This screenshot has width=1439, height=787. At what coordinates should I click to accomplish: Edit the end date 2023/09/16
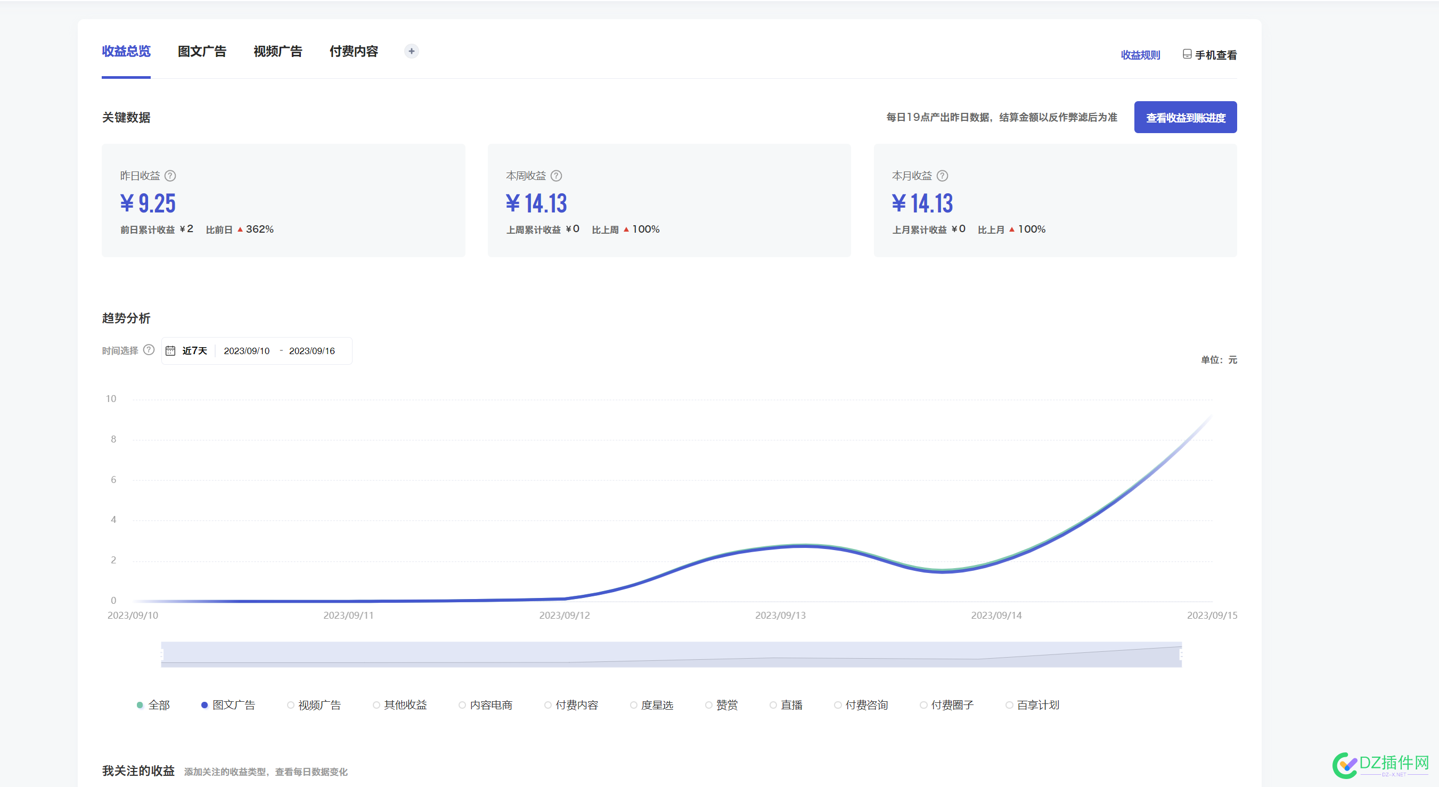312,351
